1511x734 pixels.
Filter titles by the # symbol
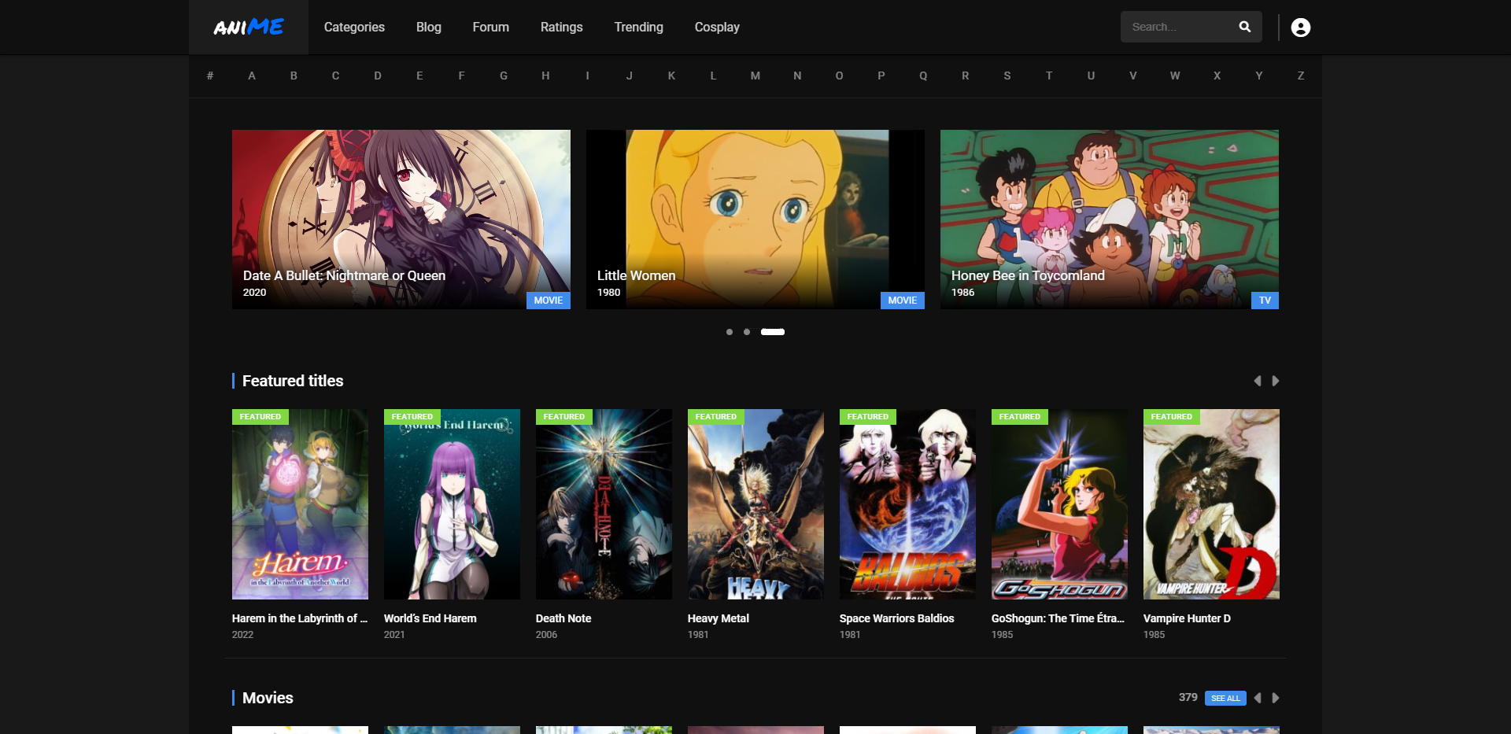coord(210,76)
